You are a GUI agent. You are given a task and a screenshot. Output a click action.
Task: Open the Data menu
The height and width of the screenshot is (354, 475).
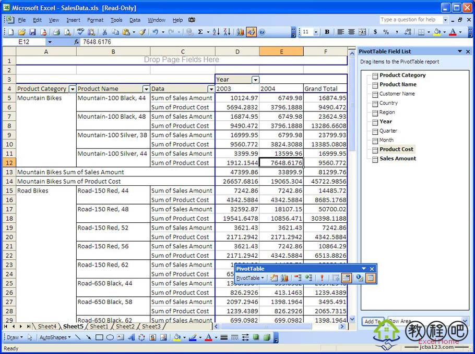pyautogui.click(x=135, y=20)
